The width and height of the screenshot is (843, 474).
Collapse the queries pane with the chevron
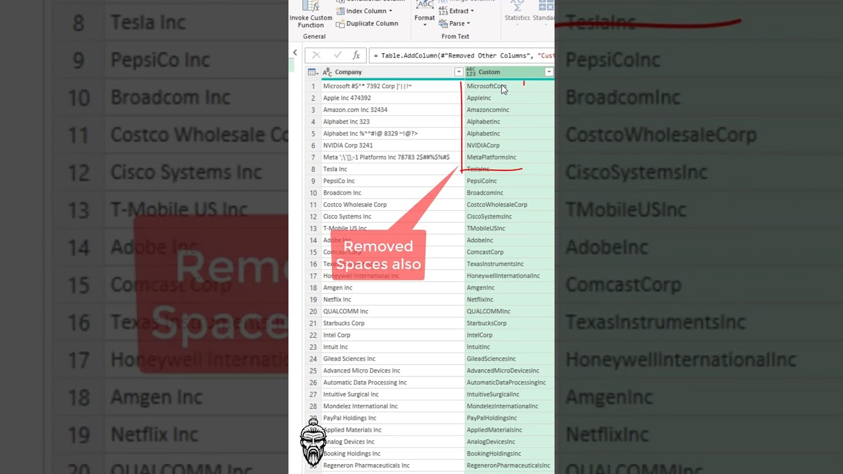coord(295,53)
